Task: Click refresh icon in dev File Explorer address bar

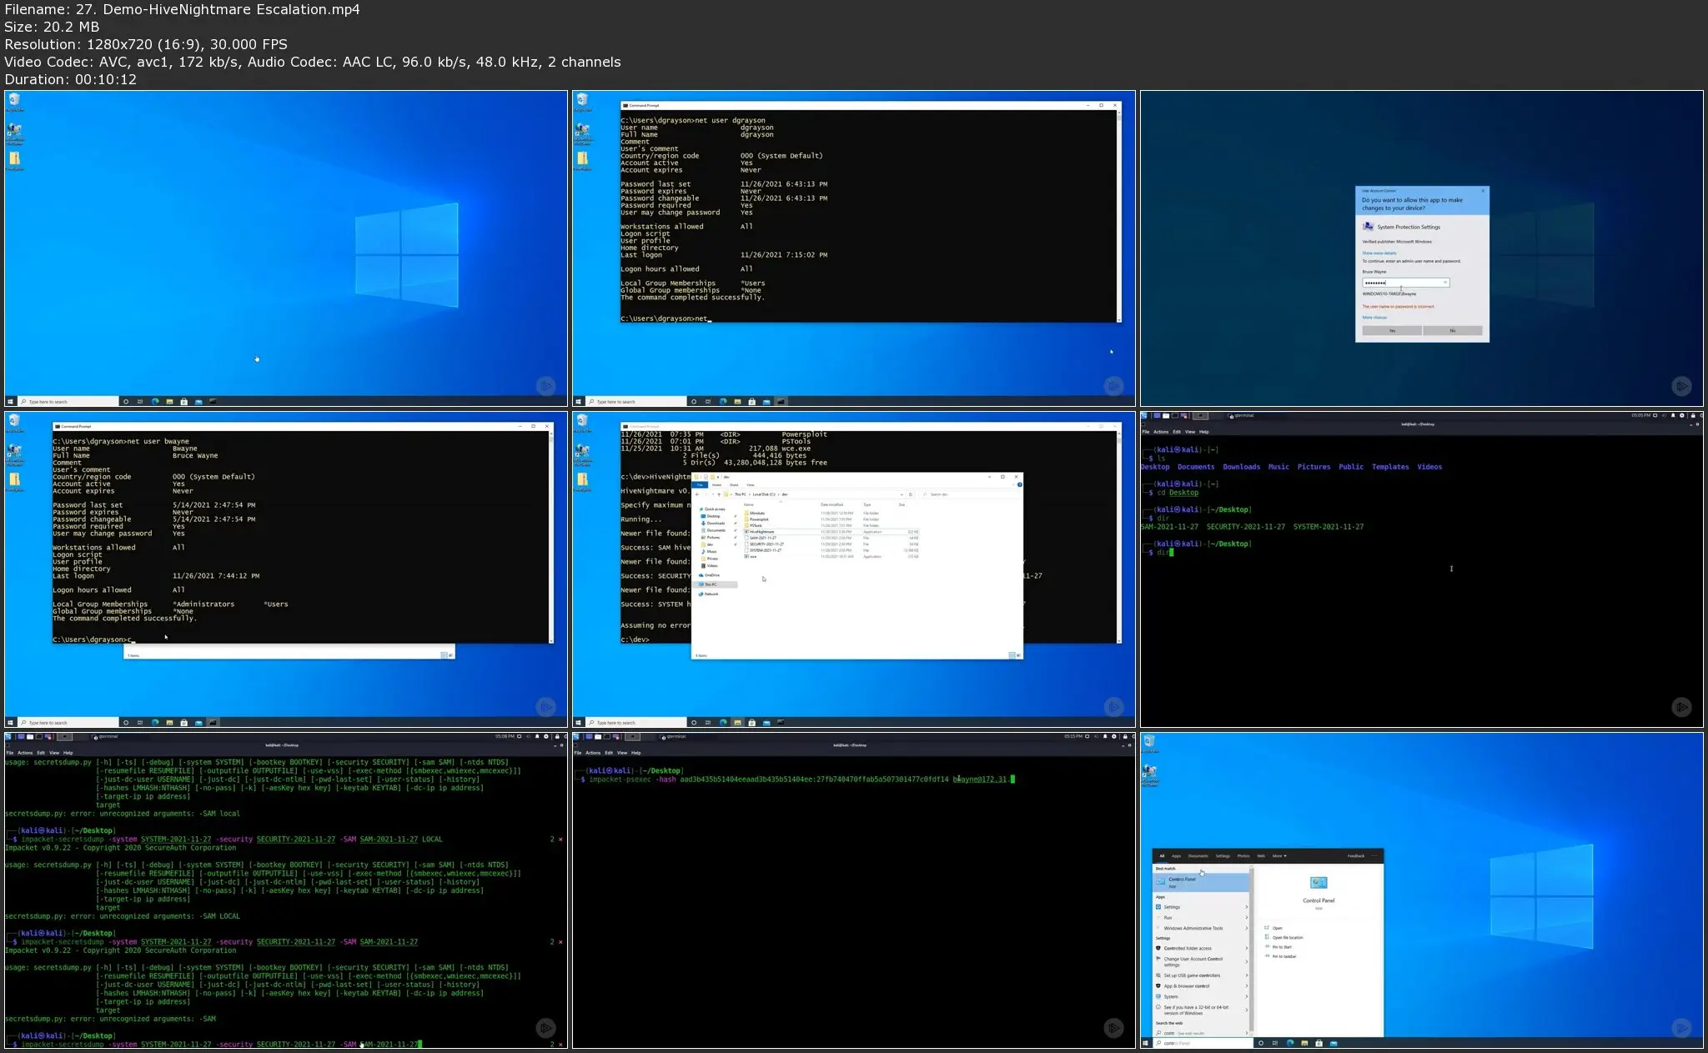Action: [x=911, y=494]
